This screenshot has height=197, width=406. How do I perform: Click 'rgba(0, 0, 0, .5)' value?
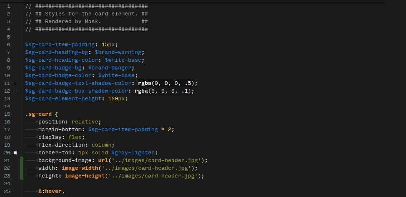166,83
